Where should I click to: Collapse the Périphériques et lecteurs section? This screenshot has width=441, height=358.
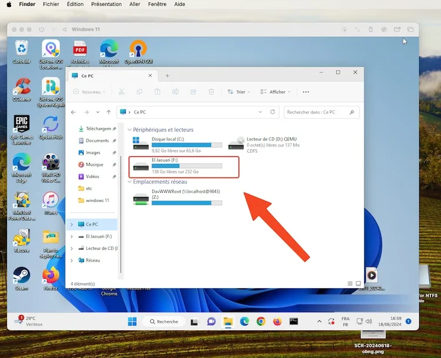[130, 130]
